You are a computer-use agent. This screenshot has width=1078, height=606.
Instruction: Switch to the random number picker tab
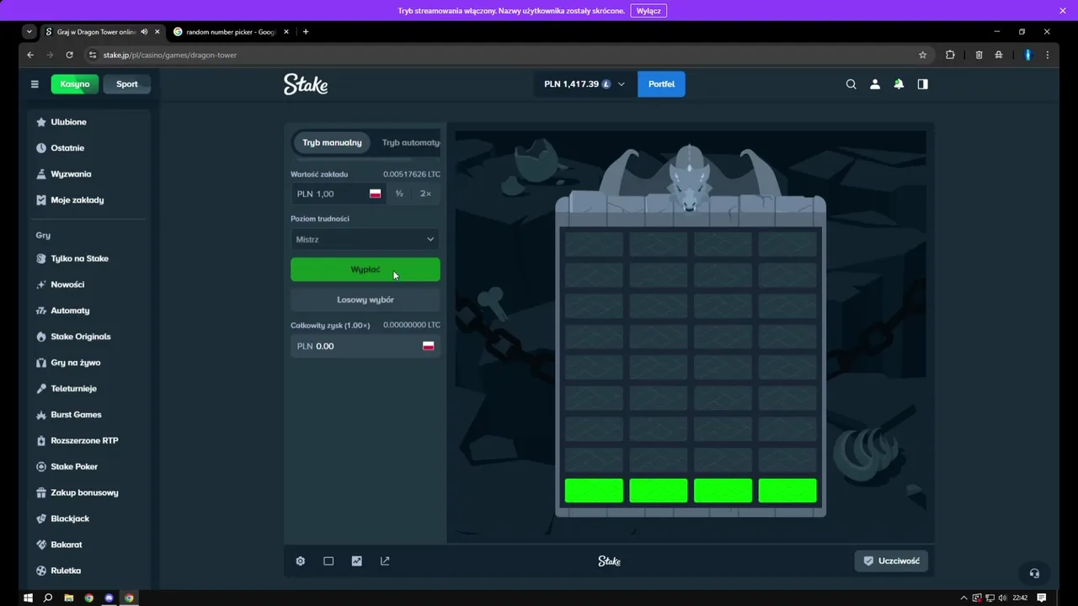tap(231, 32)
